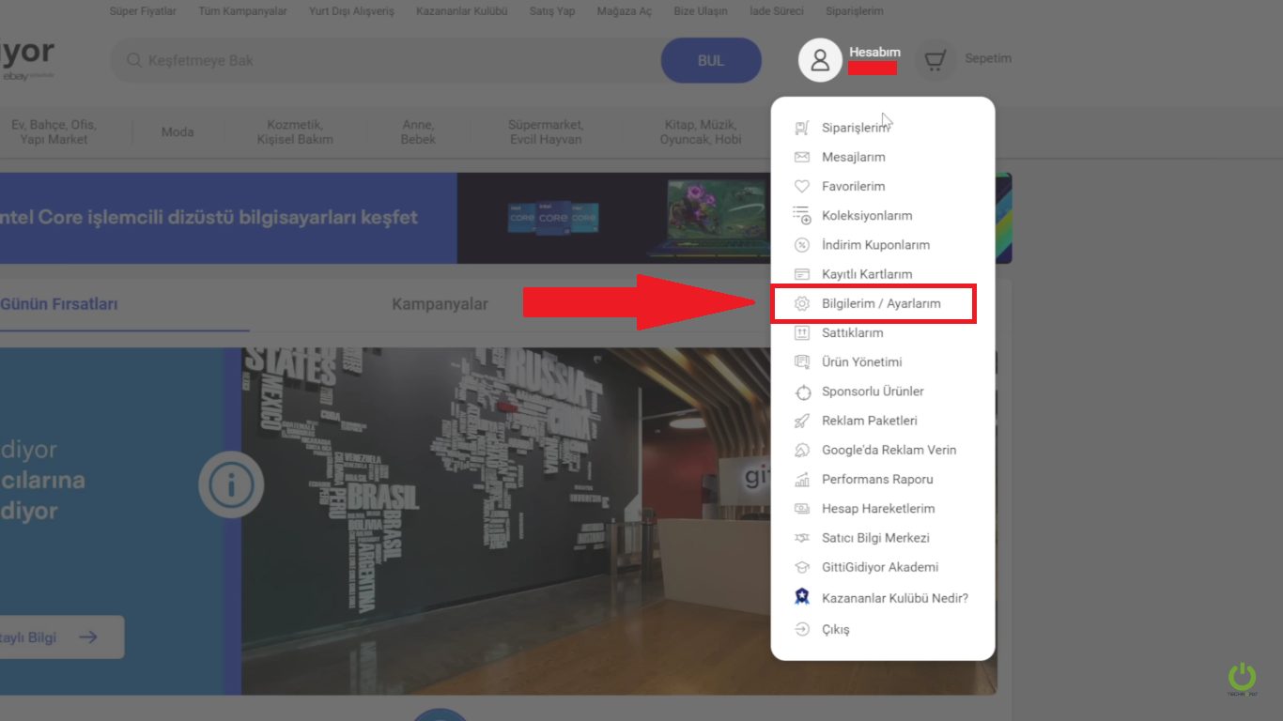The image size is (1283, 721).
Task: Click the info circle icon on the banner
Action: (231, 484)
